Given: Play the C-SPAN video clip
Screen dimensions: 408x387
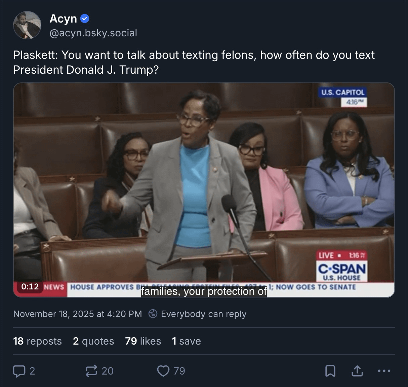Looking at the screenshot, I should (x=204, y=190).
